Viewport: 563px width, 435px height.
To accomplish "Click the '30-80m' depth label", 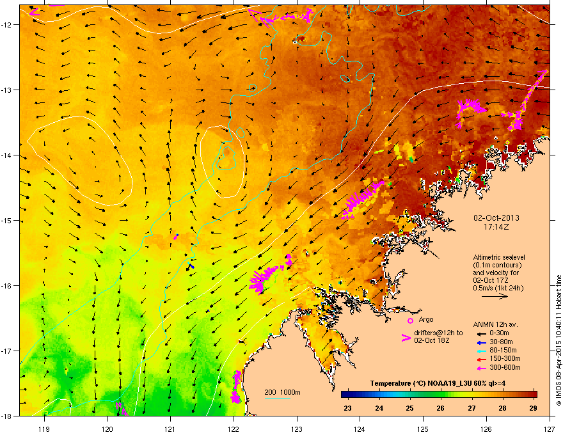I will click(x=501, y=342).
